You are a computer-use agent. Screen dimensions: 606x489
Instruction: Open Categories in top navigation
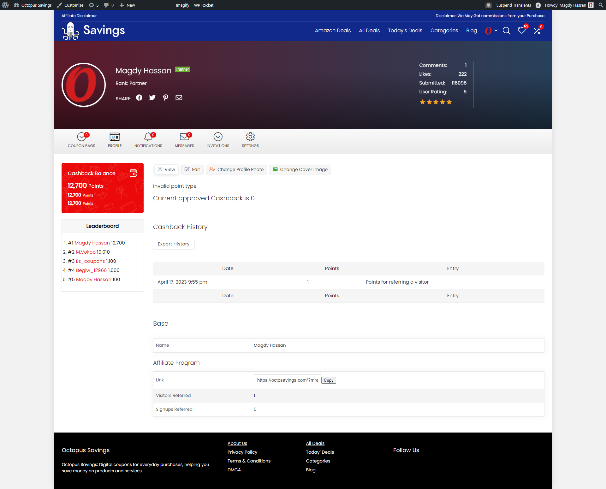coord(444,30)
